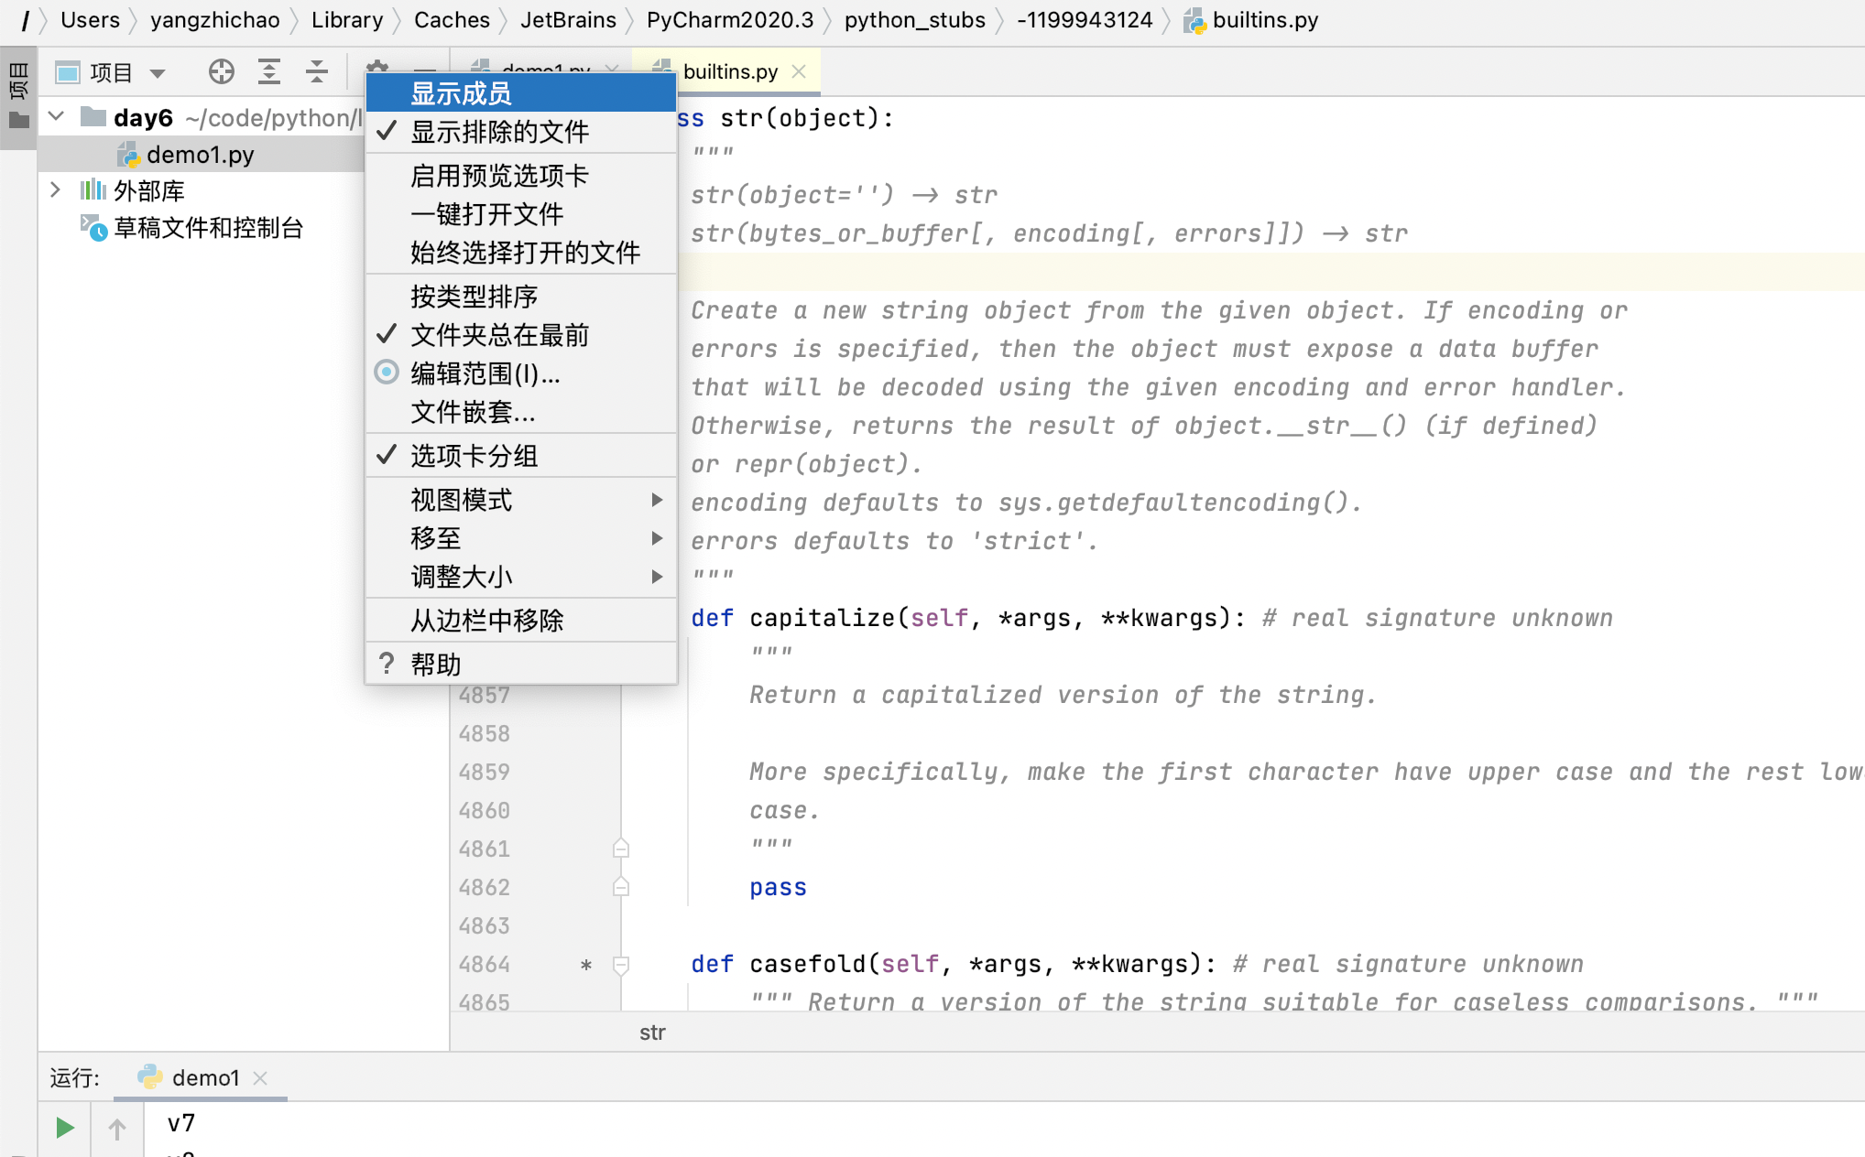Expand the 外部库 external libraries node
The width and height of the screenshot is (1865, 1157).
55,189
